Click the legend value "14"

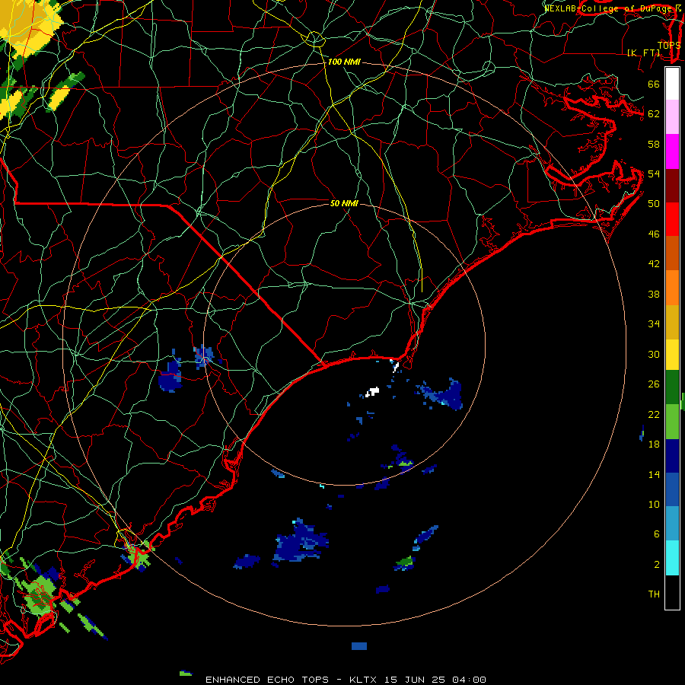tap(654, 474)
